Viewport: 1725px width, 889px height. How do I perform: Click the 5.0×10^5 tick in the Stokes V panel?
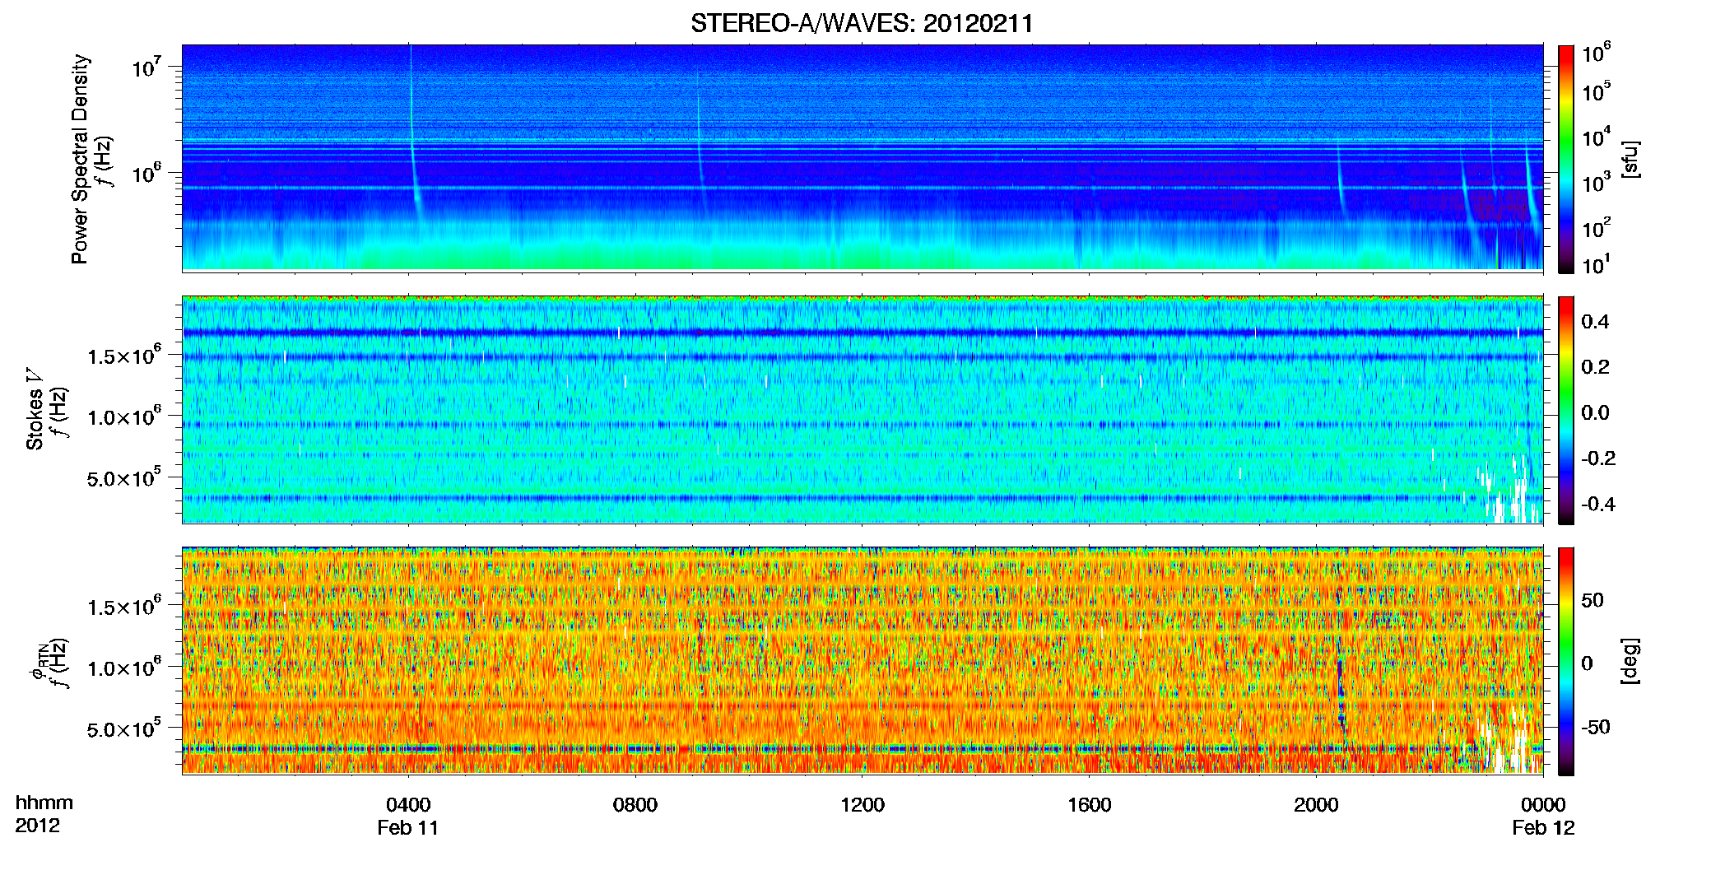tap(125, 477)
